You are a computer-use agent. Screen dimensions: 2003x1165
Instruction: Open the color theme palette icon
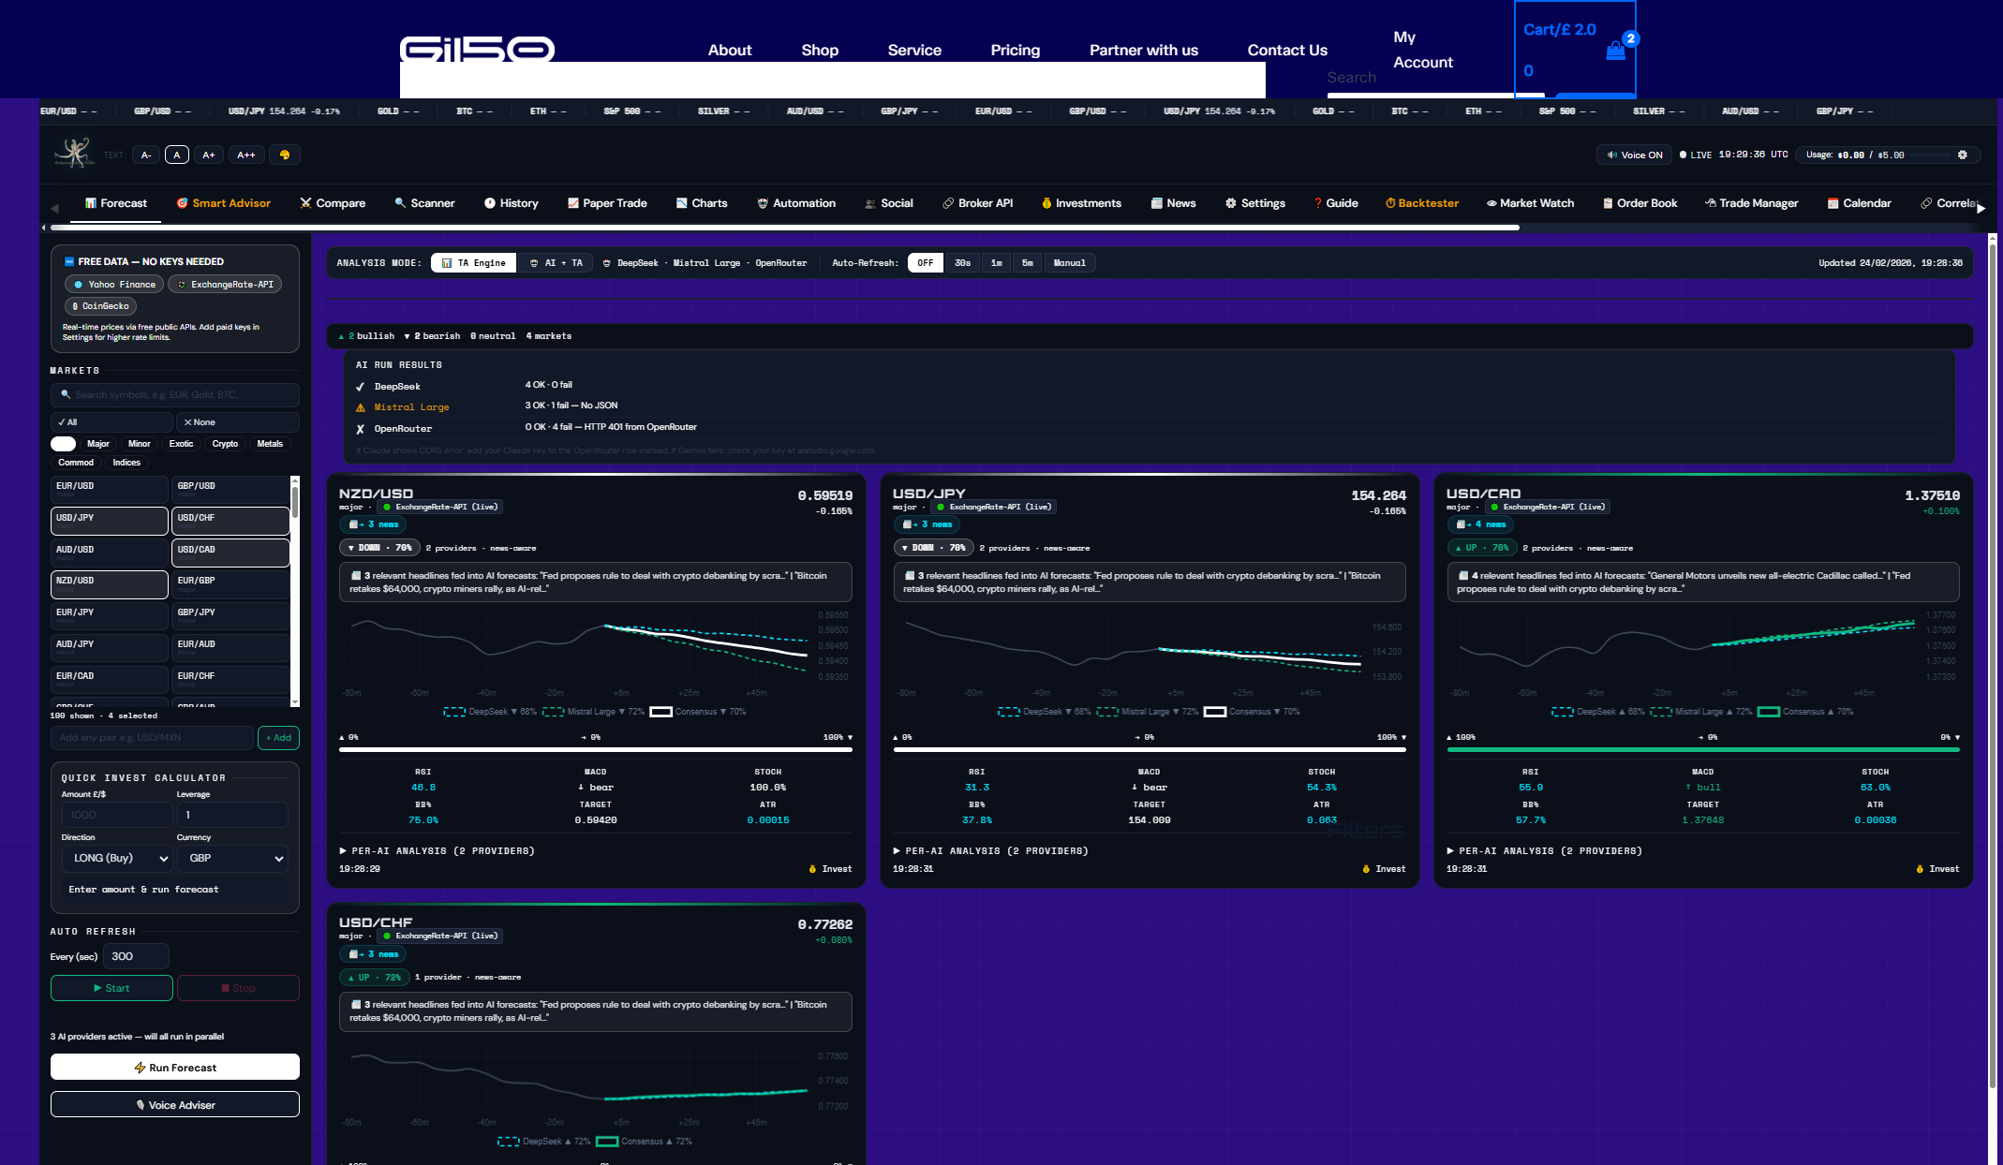pyautogui.click(x=285, y=155)
